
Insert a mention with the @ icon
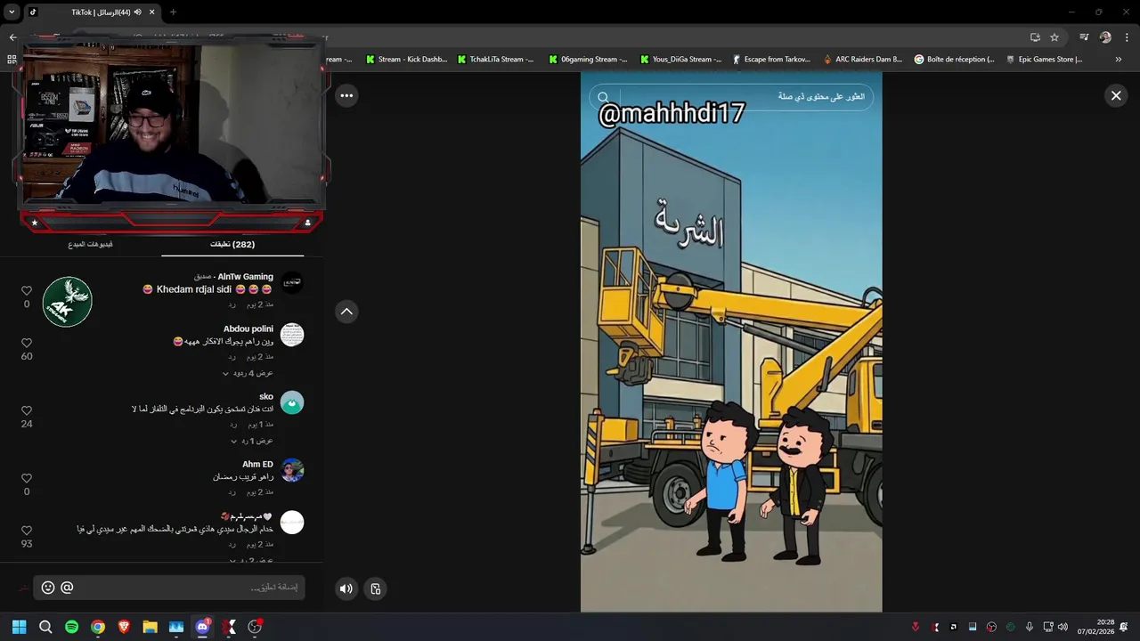67,588
